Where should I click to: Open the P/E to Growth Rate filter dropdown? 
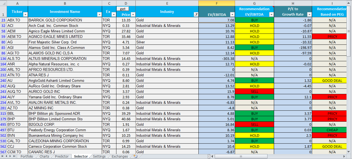309,15
